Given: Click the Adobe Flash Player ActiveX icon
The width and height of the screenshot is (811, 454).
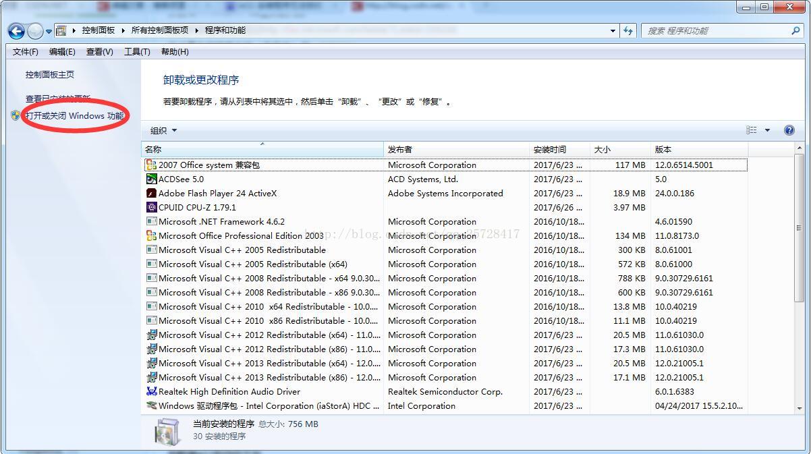Looking at the screenshot, I should (x=152, y=193).
